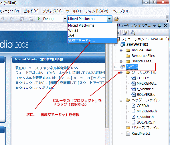Select x64 in the platform list
The width and height of the screenshot is (170, 145).
pos(92,35)
